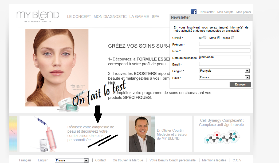279x163 pixels.
Task: Click the MY BLEND logo
Action: 38,16
